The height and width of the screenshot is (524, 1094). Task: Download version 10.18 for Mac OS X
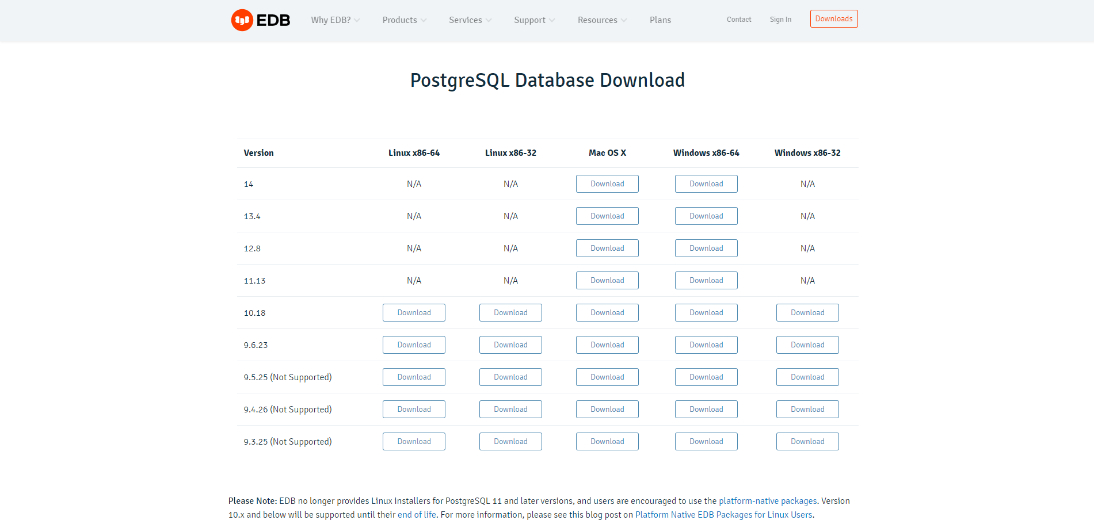point(607,313)
